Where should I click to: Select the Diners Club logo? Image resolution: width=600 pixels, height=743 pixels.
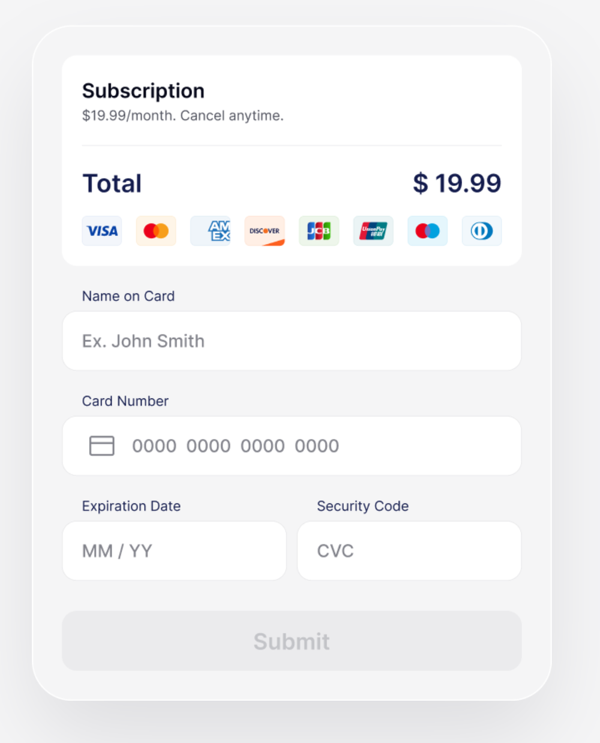[481, 231]
